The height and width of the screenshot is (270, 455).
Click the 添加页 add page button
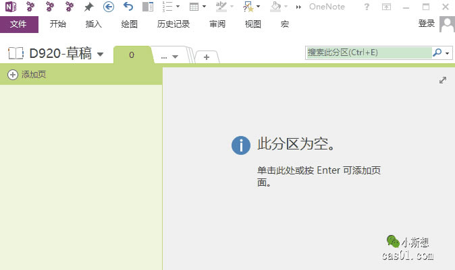point(27,75)
